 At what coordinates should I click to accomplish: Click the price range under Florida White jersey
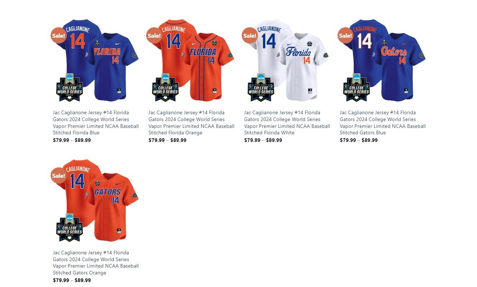click(x=263, y=140)
